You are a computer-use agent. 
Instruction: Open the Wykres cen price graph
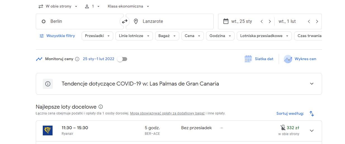[x=300, y=59]
